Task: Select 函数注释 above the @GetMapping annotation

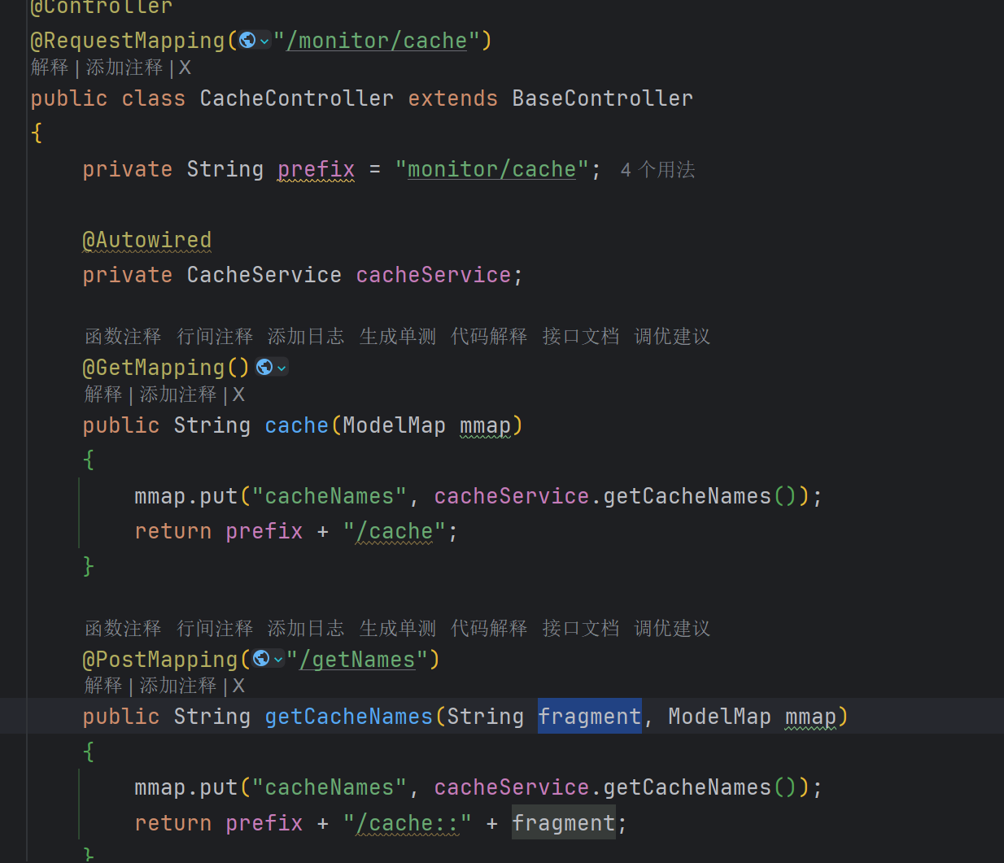Action: [x=123, y=336]
